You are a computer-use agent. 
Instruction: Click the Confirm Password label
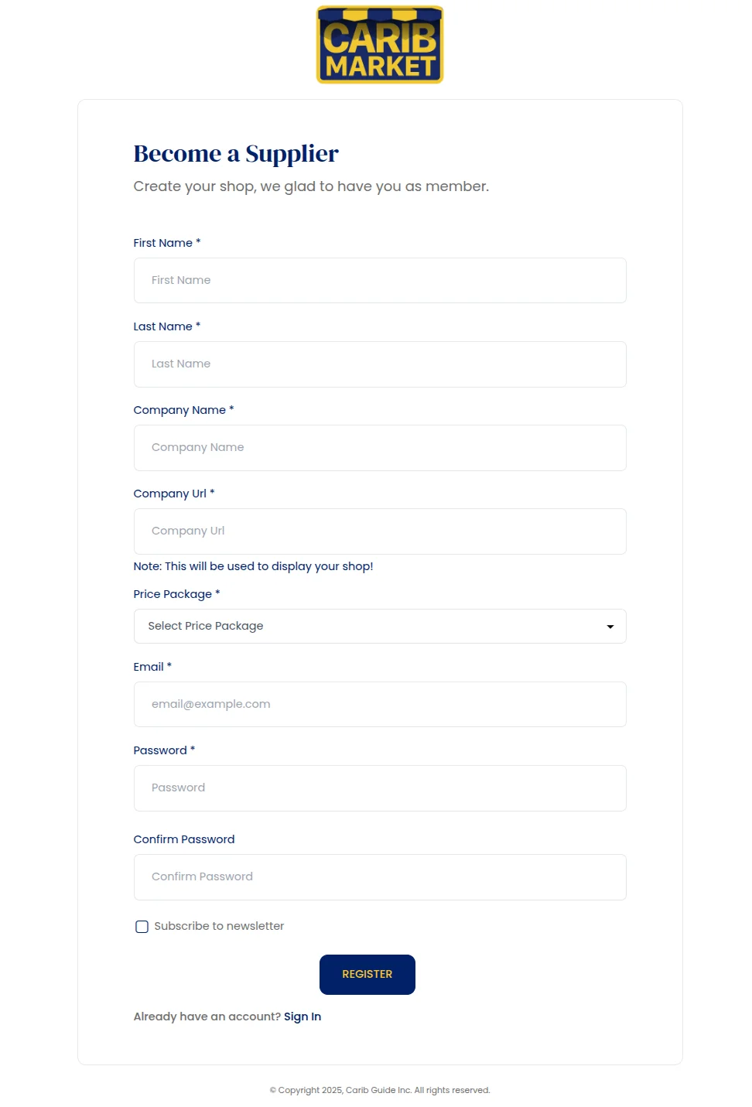[184, 839]
